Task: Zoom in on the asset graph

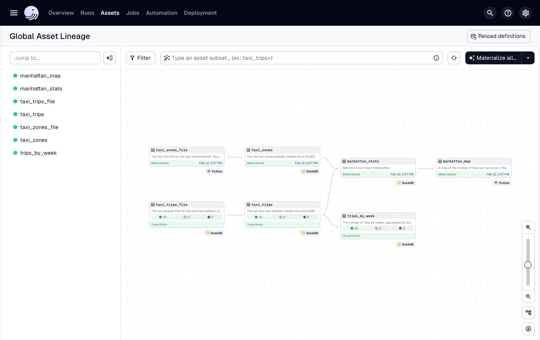Action: (528, 227)
